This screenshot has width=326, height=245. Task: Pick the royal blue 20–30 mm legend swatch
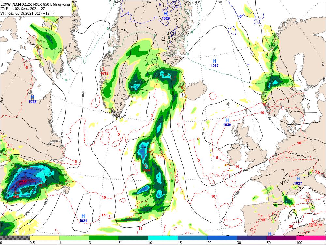click(x=222, y=238)
